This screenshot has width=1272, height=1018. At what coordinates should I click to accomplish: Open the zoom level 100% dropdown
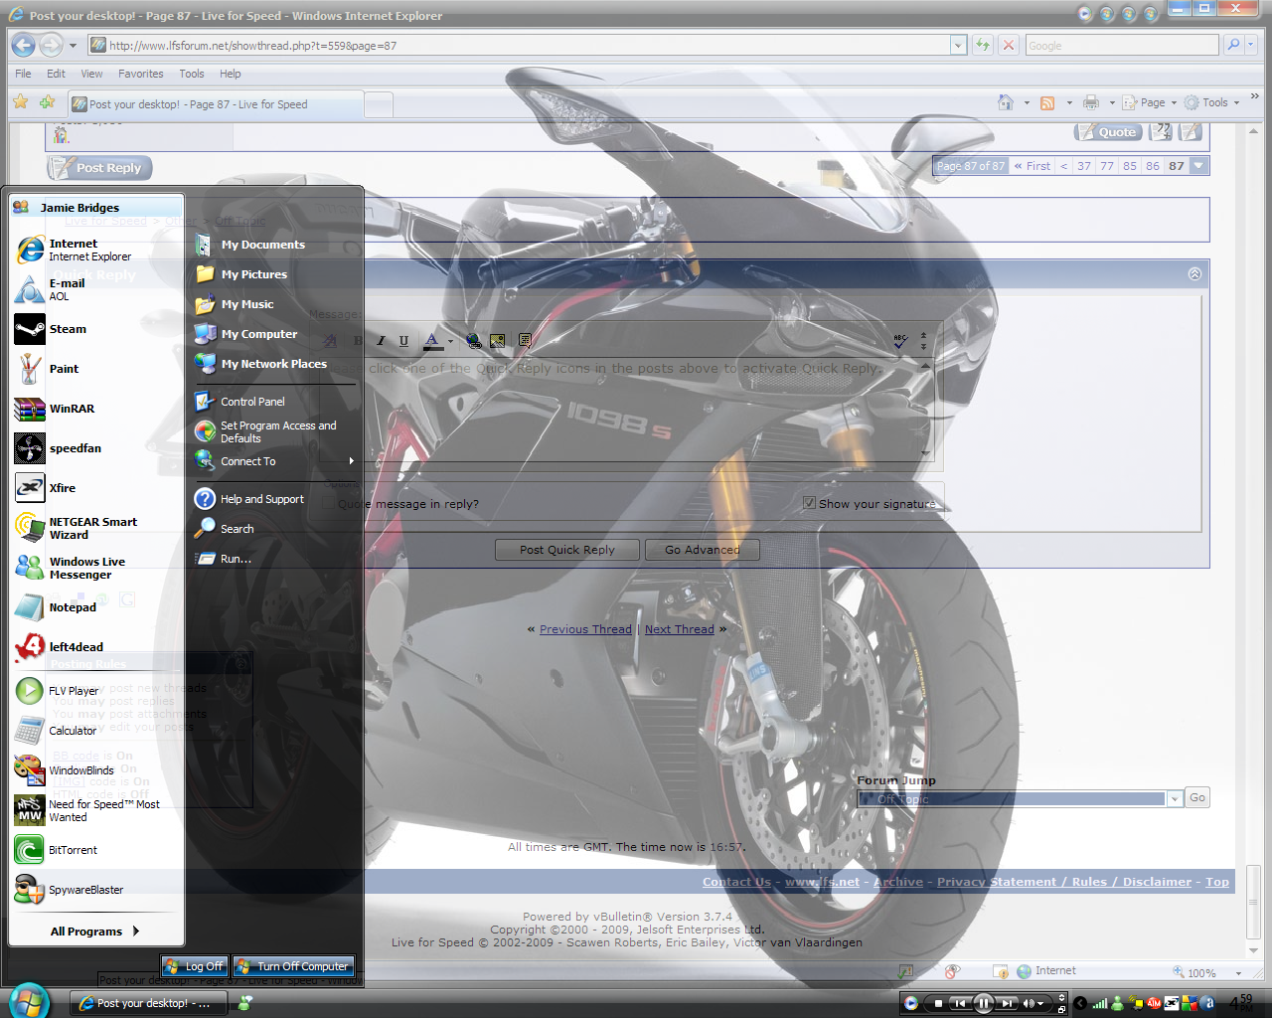1238,973
